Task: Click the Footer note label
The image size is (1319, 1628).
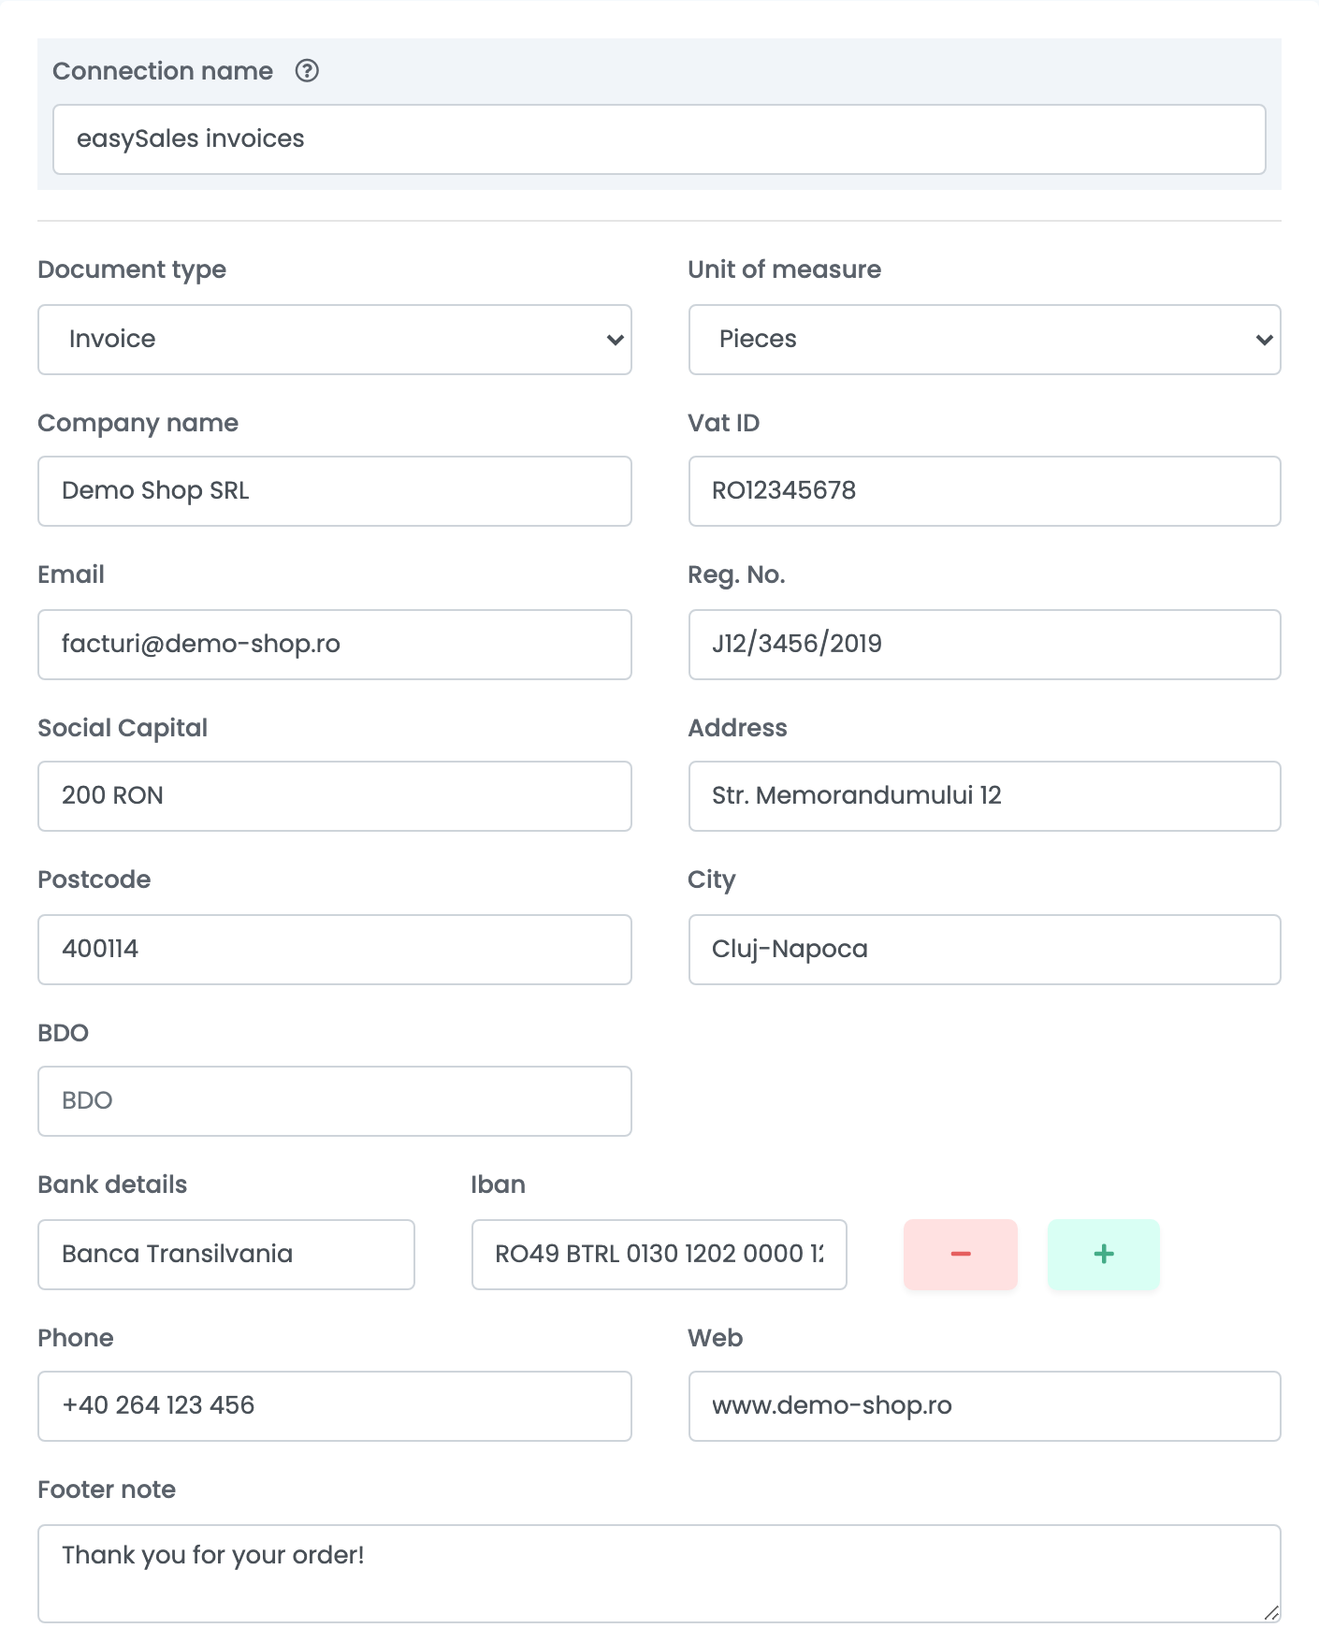Action: pyautogui.click(x=107, y=1490)
